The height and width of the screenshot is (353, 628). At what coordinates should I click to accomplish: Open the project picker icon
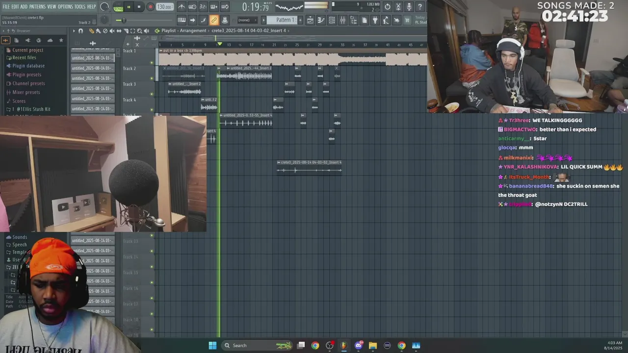click(x=364, y=20)
